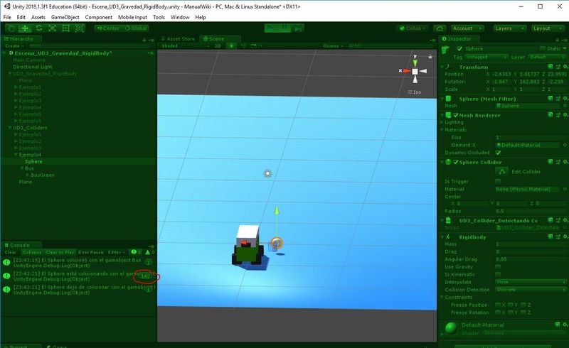
Task: Open Rigidbody component settings gear
Action: 565,236
